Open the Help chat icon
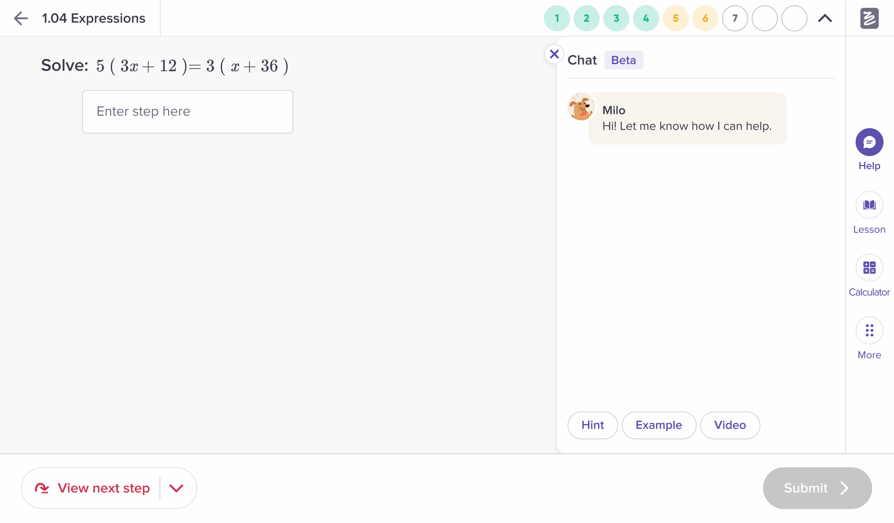This screenshot has width=894, height=523. coord(869,142)
